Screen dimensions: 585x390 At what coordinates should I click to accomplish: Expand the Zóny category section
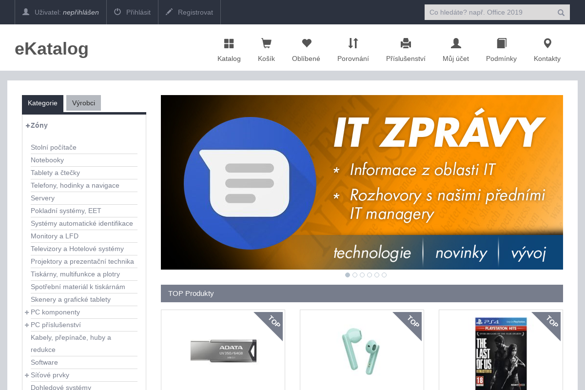pos(28,125)
